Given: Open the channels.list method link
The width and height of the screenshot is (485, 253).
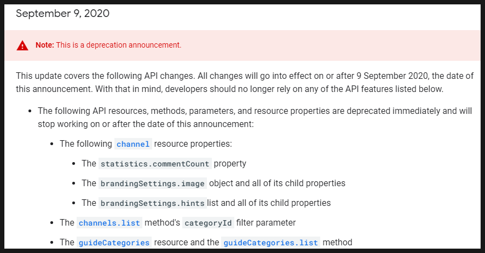Looking at the screenshot, I should [x=109, y=223].
